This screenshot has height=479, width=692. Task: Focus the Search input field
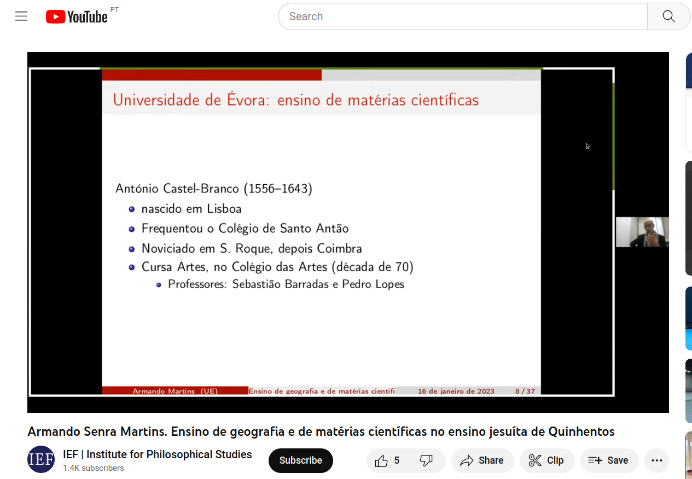pos(462,16)
